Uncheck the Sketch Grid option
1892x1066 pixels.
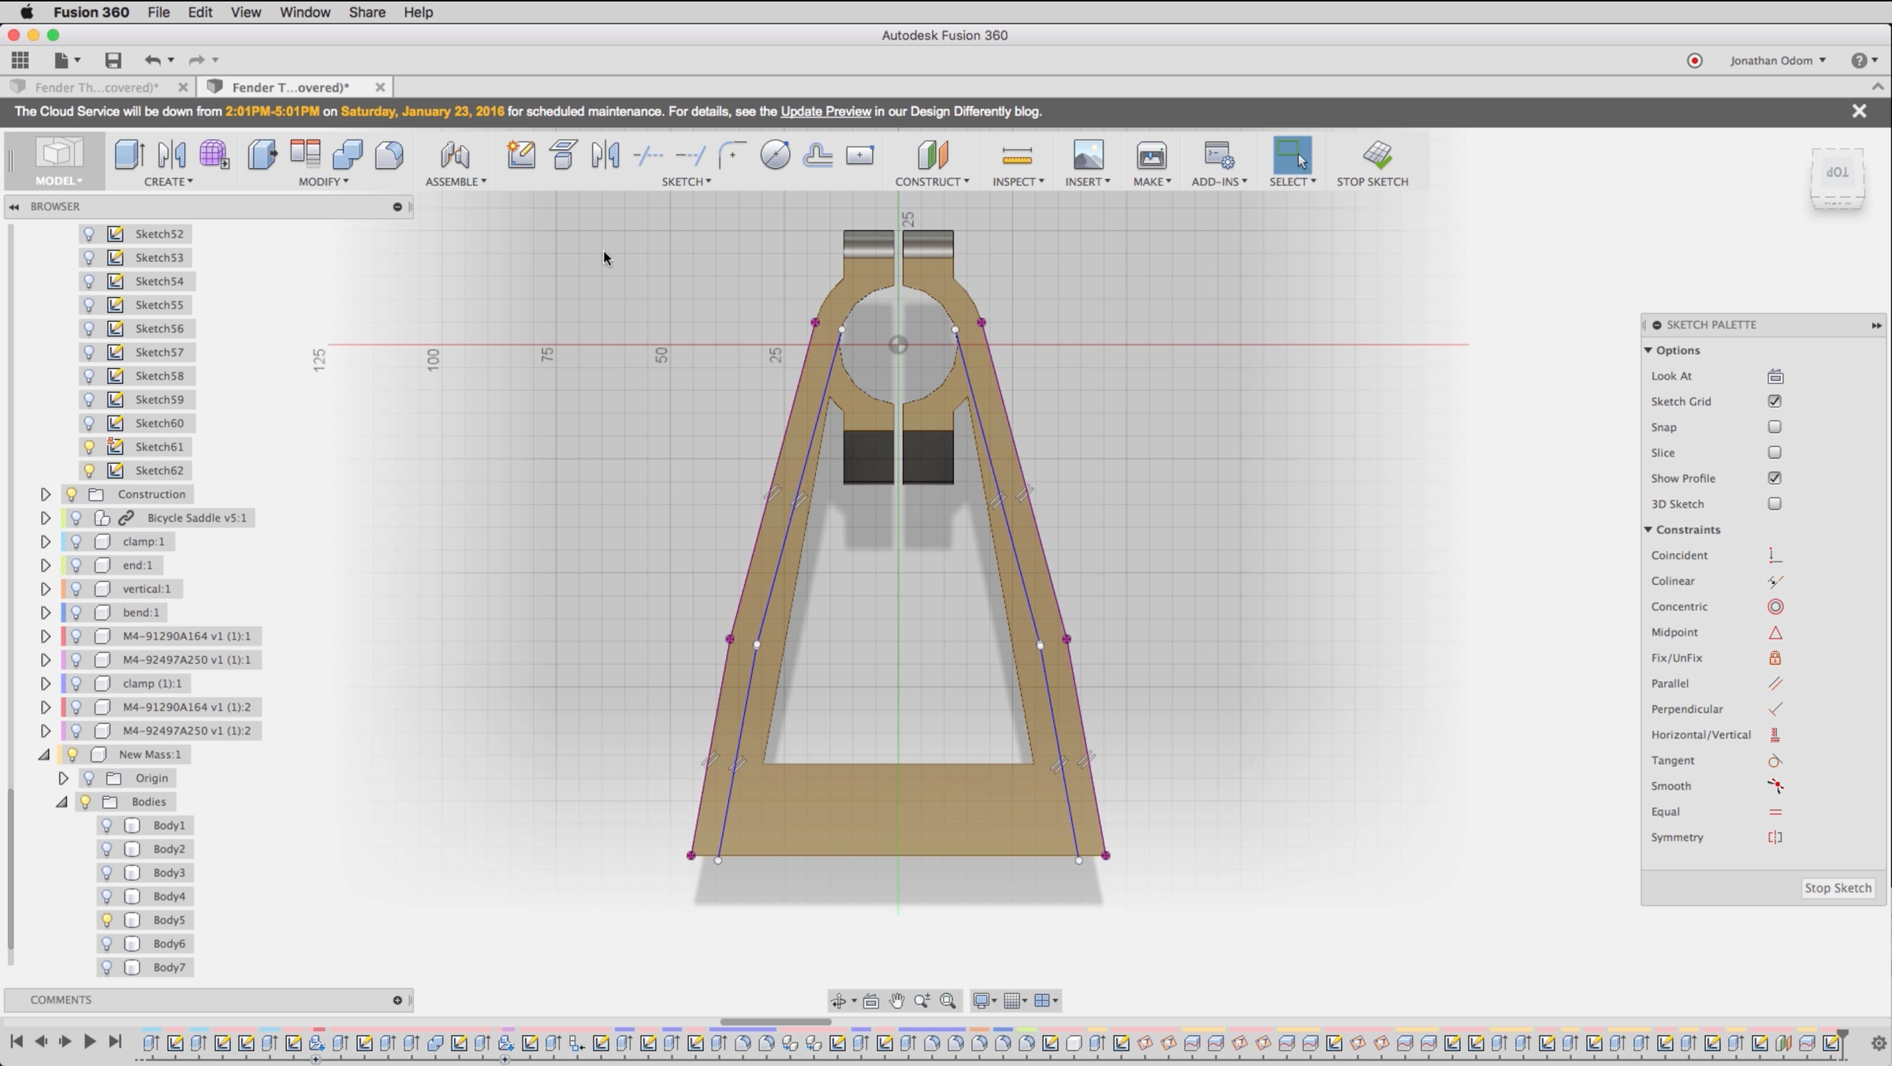1775,401
